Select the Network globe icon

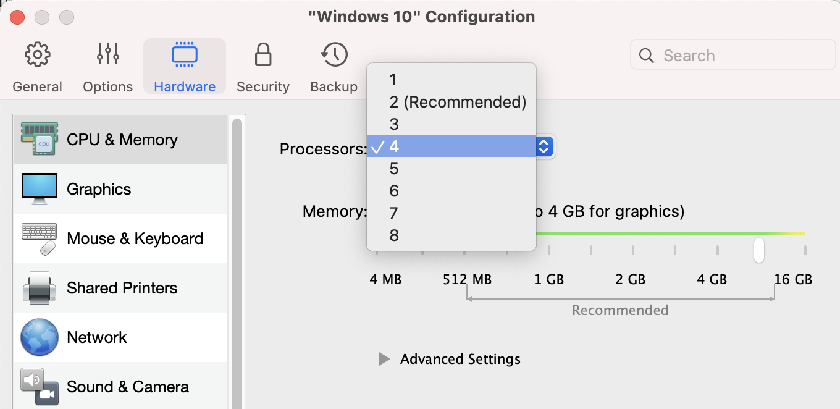coord(40,337)
